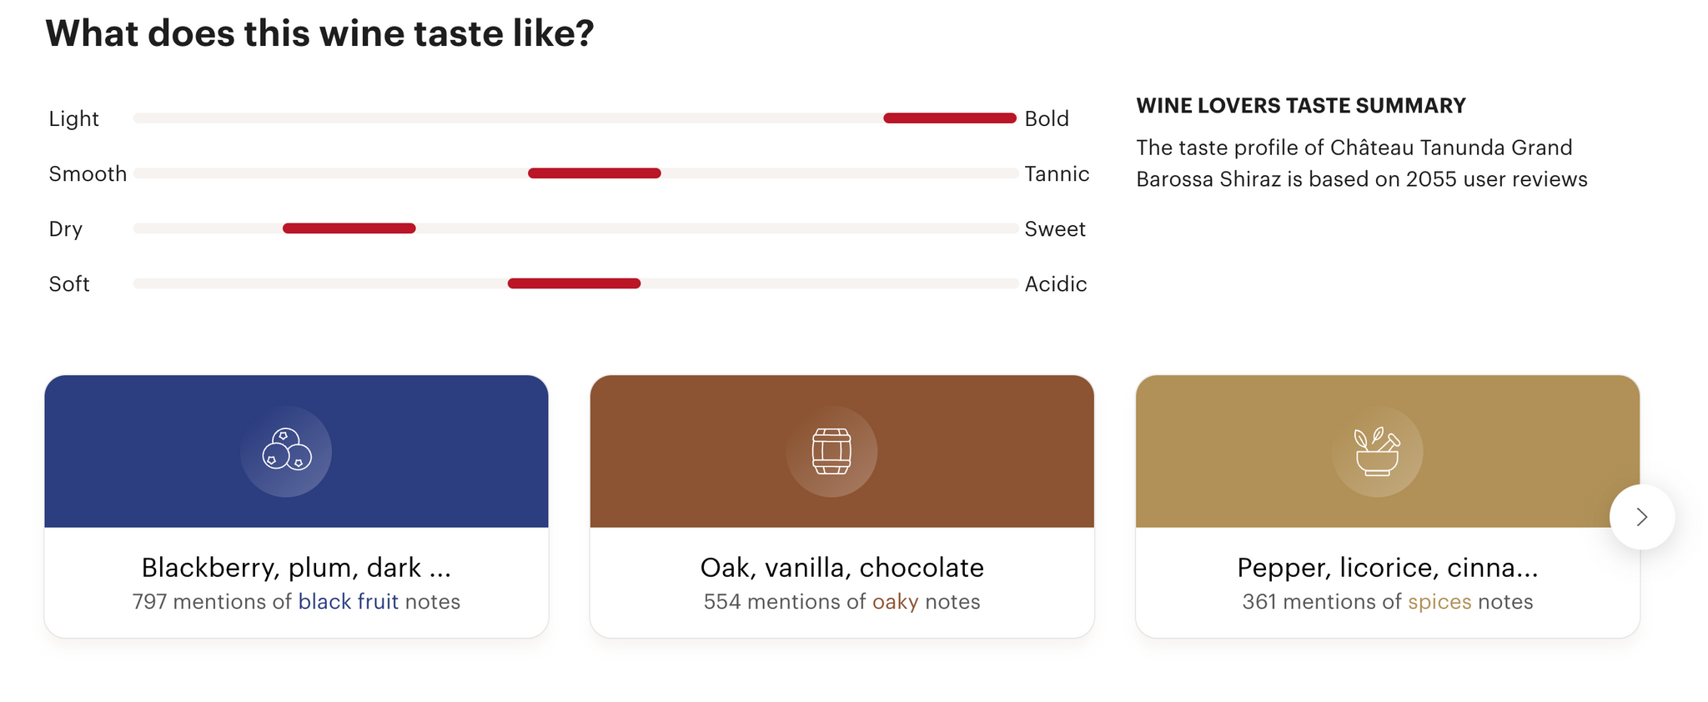Image resolution: width=1708 pixels, height=702 pixels.
Task: Click the brown oaky card banner
Action: click(841, 451)
